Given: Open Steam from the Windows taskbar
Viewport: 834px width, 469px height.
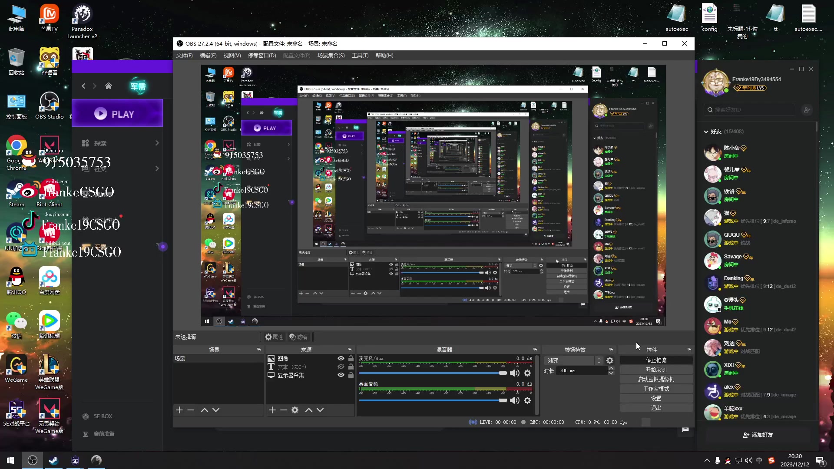Looking at the screenshot, I should coord(53,460).
